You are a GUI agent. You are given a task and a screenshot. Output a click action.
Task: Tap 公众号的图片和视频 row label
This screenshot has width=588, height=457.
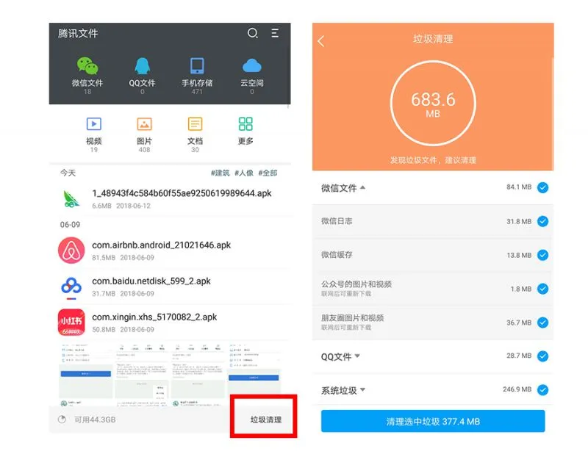(x=356, y=284)
